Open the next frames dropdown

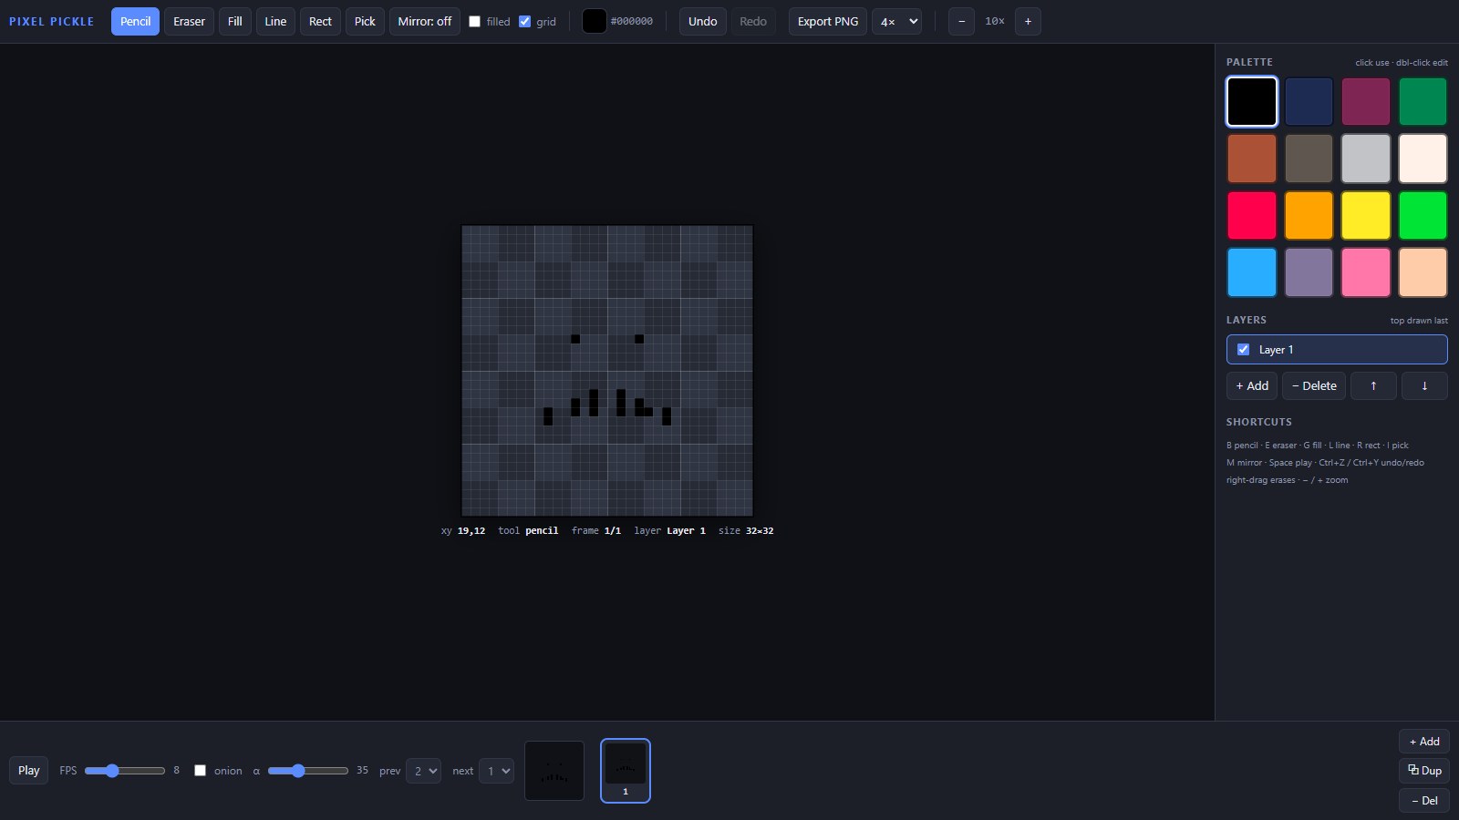click(496, 771)
